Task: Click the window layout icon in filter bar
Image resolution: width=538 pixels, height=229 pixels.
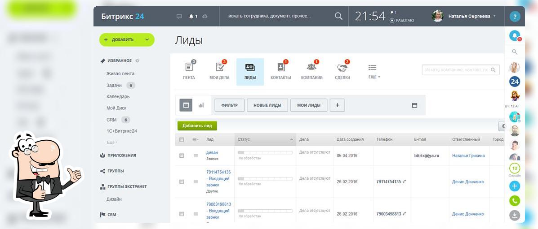Action: tap(414, 105)
